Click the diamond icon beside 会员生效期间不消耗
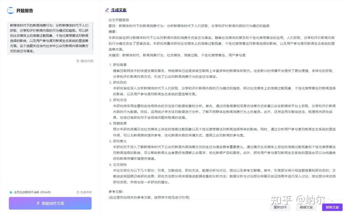This screenshot has width=344, height=214. point(11,192)
